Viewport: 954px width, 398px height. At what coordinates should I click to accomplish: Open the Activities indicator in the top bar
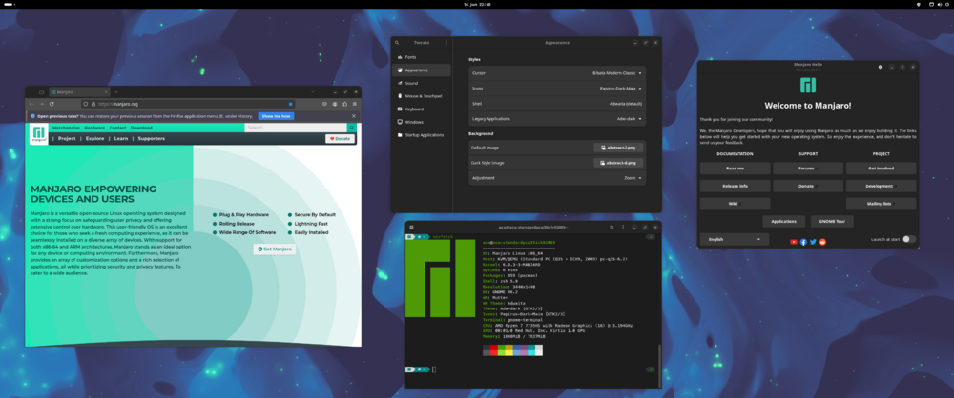(x=10, y=4)
